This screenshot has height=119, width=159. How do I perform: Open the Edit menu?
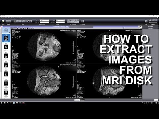pos(4,18)
